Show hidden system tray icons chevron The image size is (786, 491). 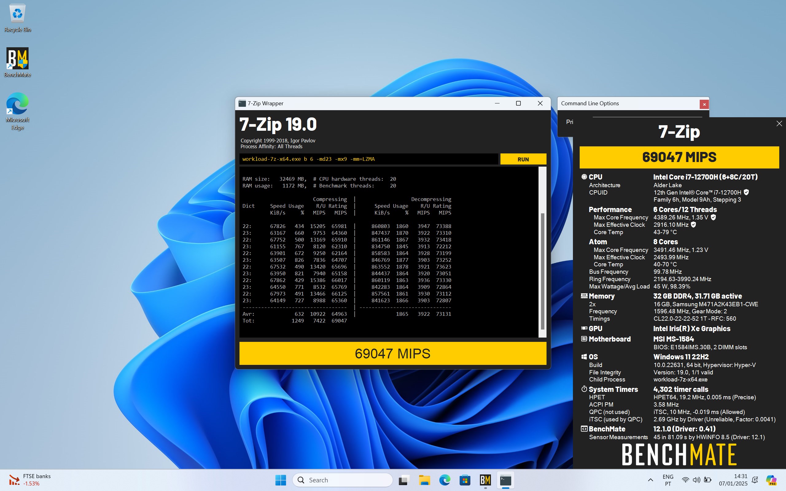(650, 480)
